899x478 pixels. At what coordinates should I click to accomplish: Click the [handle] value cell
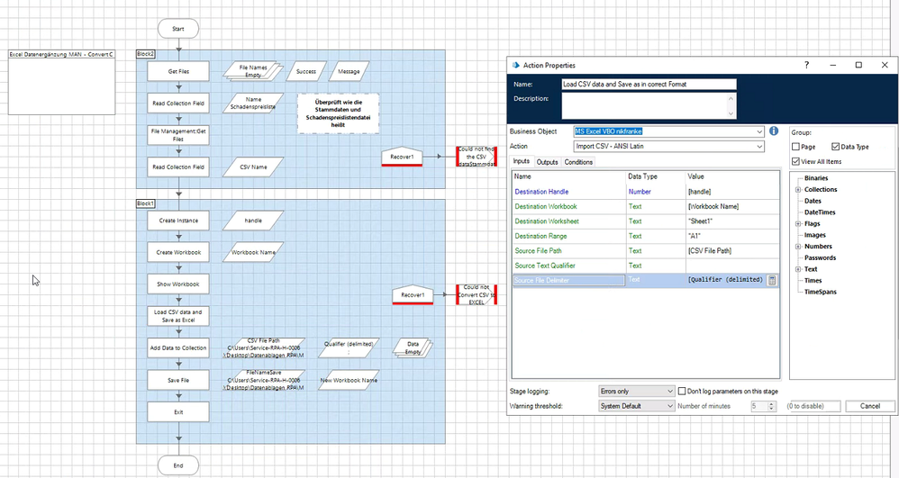click(732, 192)
